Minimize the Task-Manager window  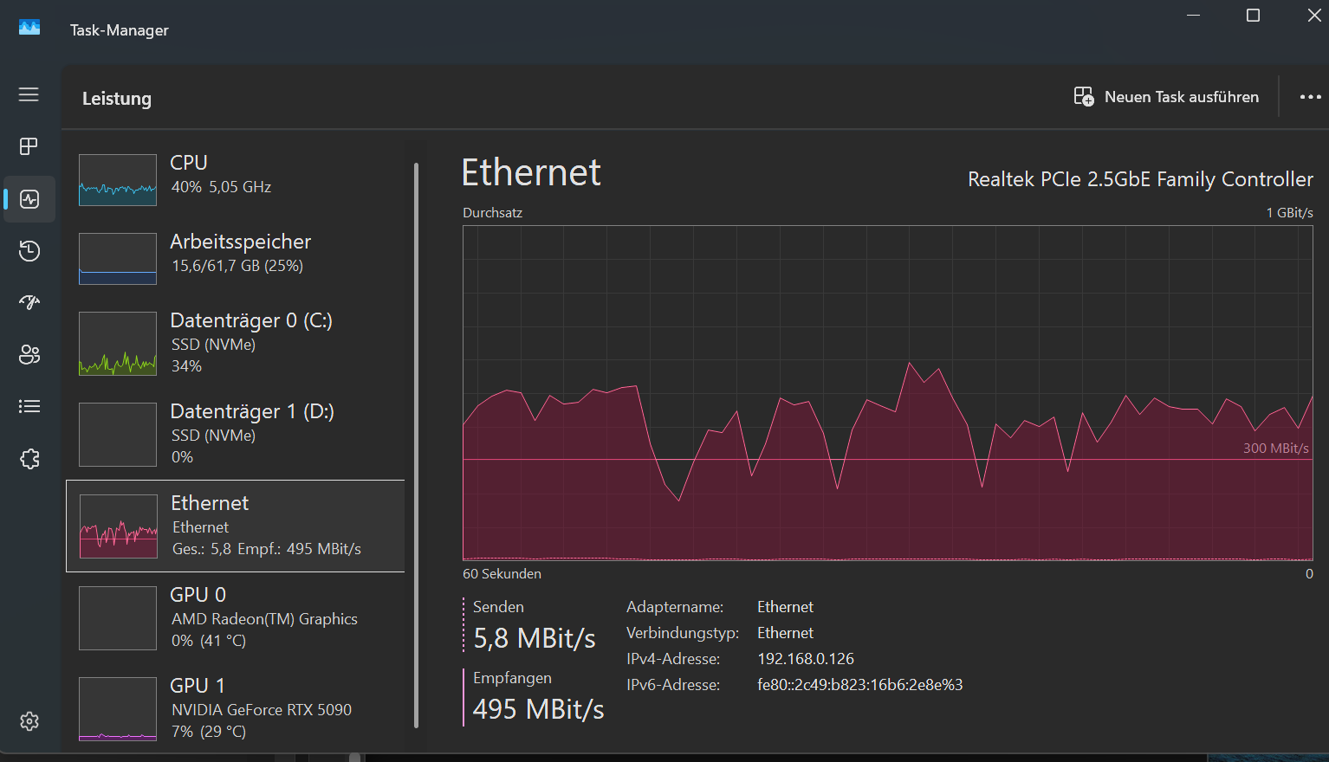1194,16
